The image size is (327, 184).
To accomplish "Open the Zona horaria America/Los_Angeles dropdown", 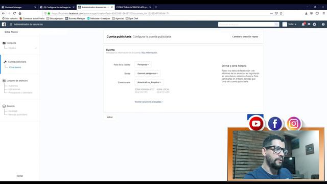I will click(149, 82).
